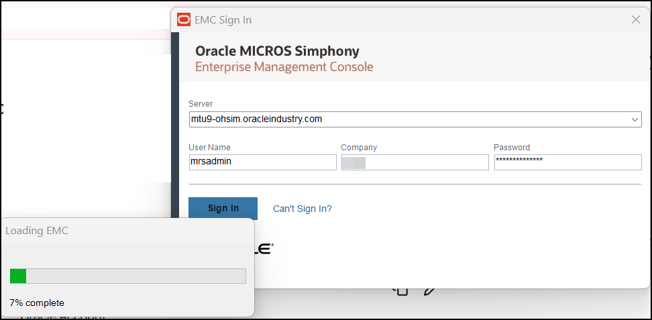The image size is (652, 320).
Task: Click the 7% complete status text
Action: pos(37,303)
